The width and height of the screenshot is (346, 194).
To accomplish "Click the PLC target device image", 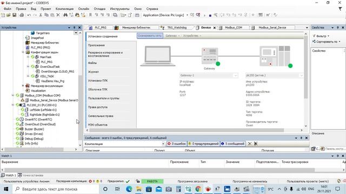I will [x=275, y=56].
